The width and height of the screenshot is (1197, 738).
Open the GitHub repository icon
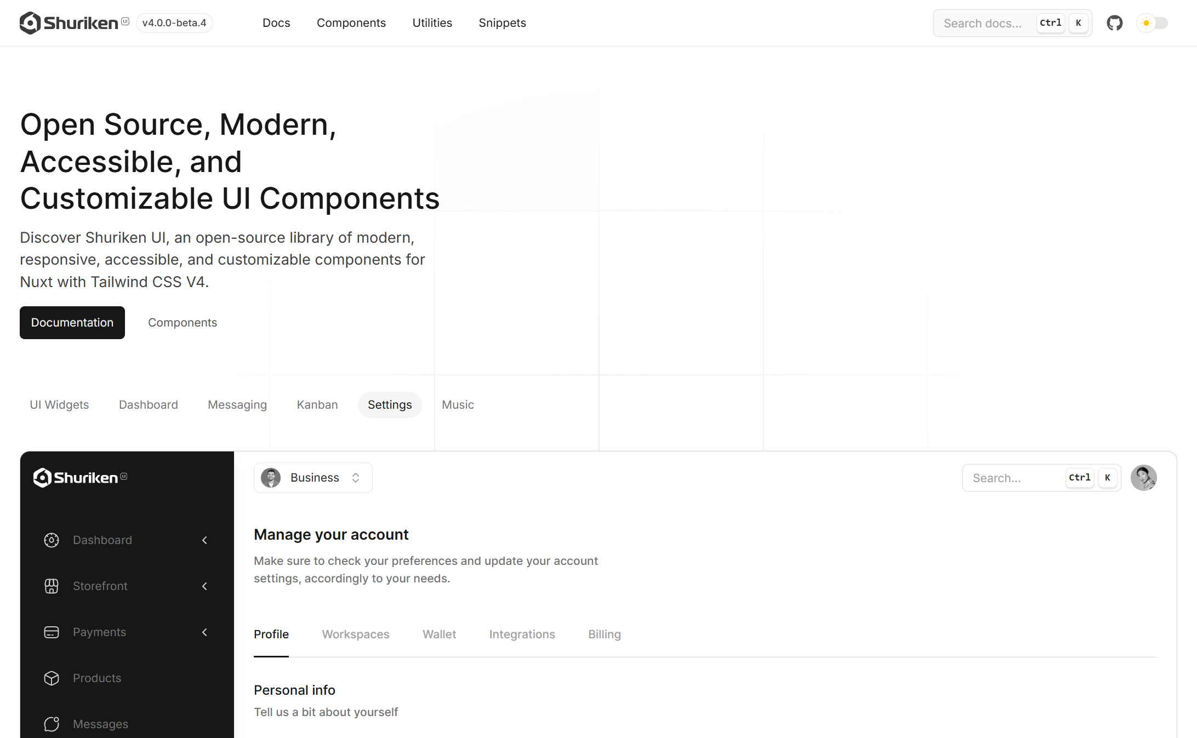(1114, 23)
